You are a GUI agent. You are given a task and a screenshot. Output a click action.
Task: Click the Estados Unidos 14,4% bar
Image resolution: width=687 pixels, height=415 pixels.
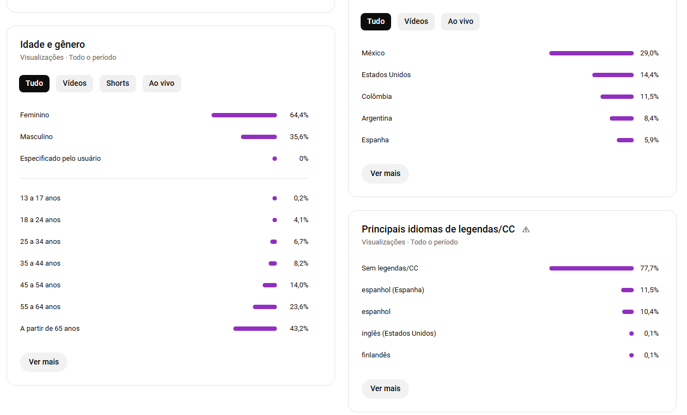click(x=613, y=75)
